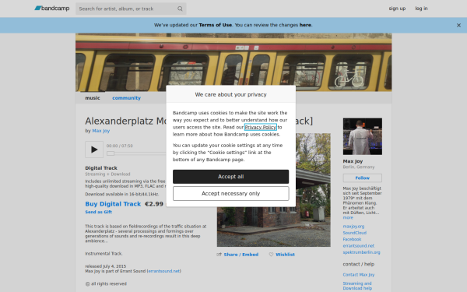The height and width of the screenshot is (292, 467).
Task: Open the SoundCloud link
Action: [x=354, y=233]
